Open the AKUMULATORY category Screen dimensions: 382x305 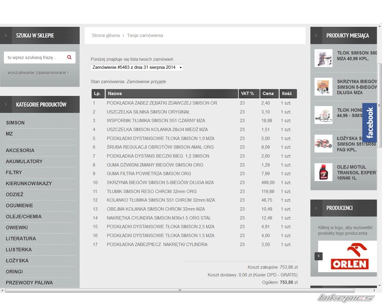[x=24, y=161]
